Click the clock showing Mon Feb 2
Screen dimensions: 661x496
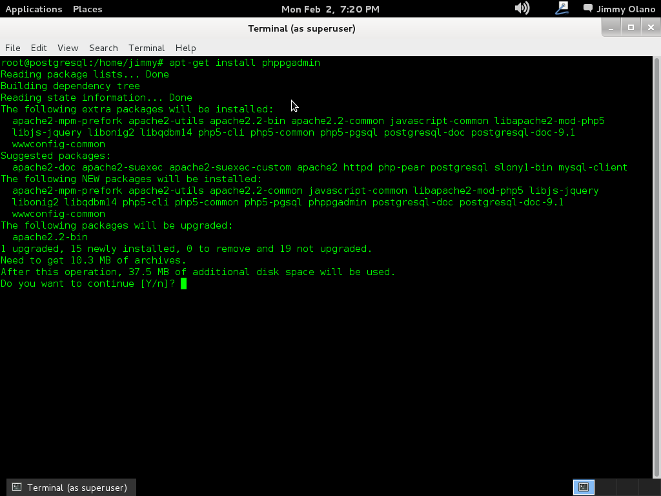330,9
